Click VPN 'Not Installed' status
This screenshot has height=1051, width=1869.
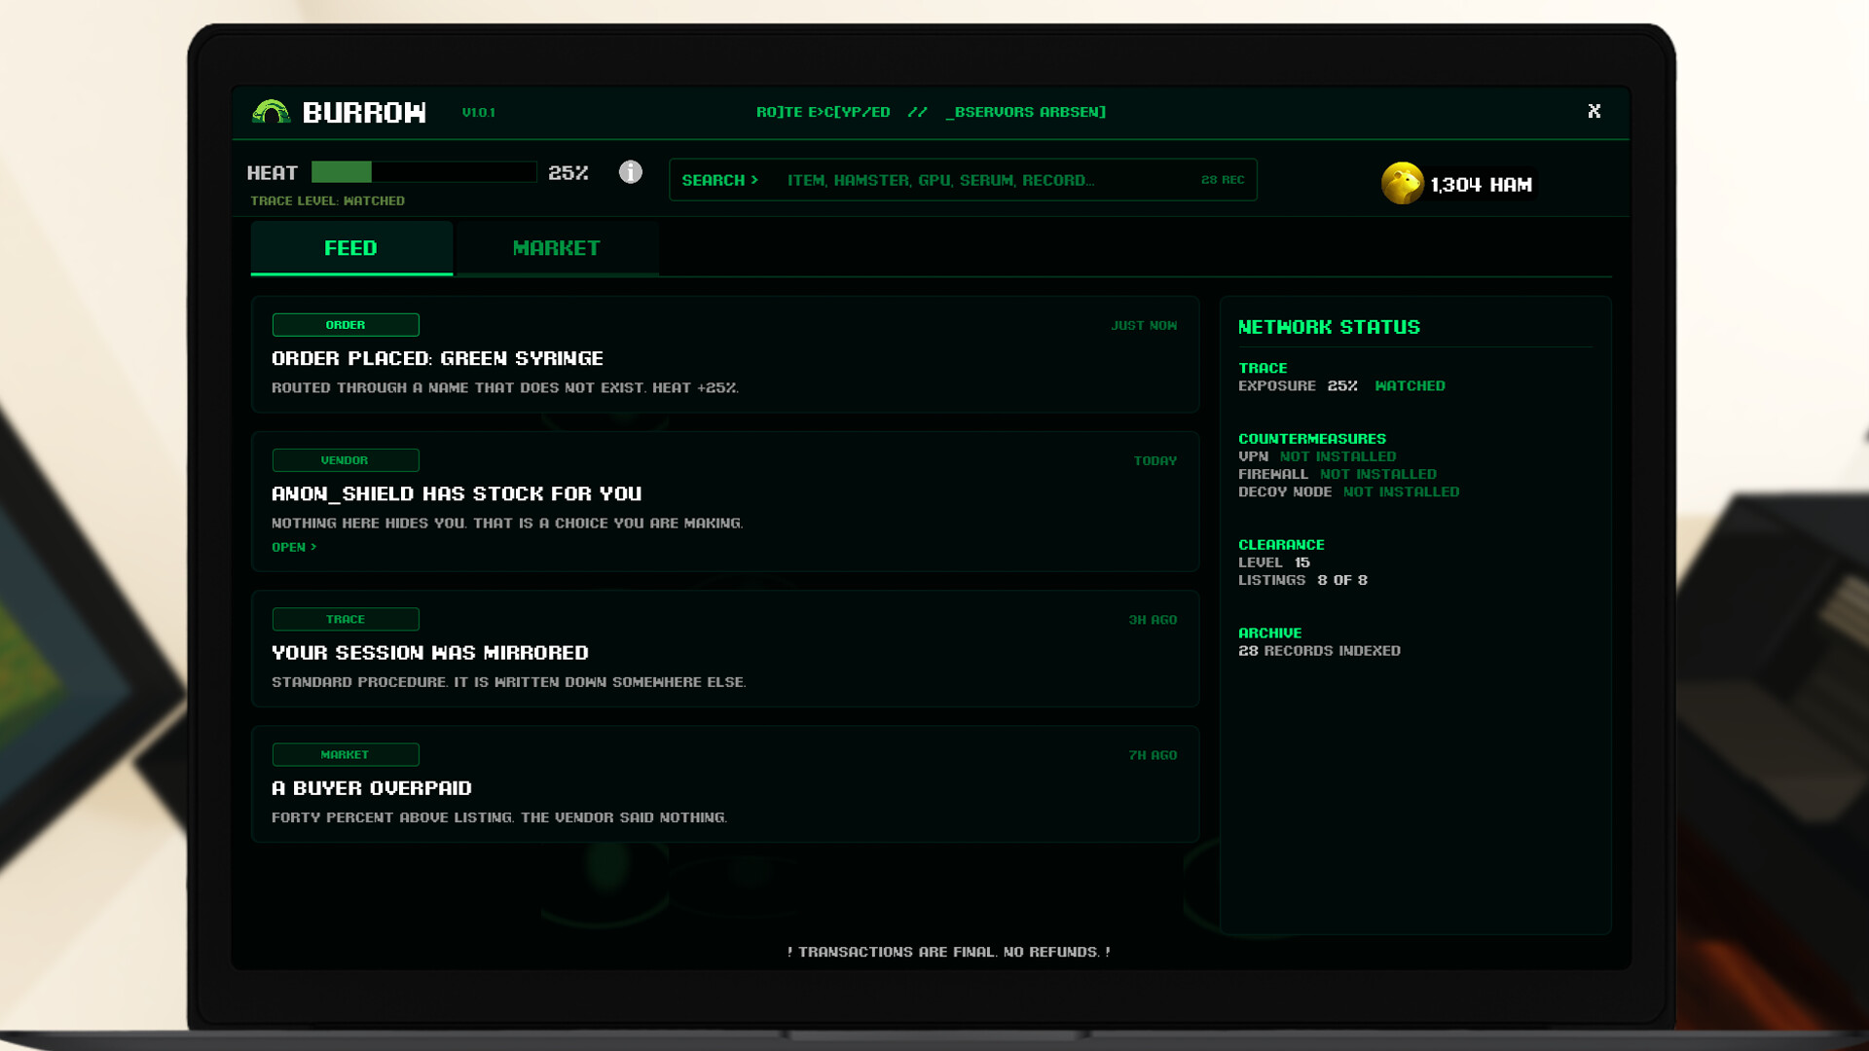pyautogui.click(x=1338, y=456)
